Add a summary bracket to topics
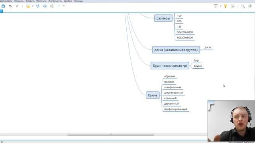Viewport: 255px width, 143px height. [51, 6]
